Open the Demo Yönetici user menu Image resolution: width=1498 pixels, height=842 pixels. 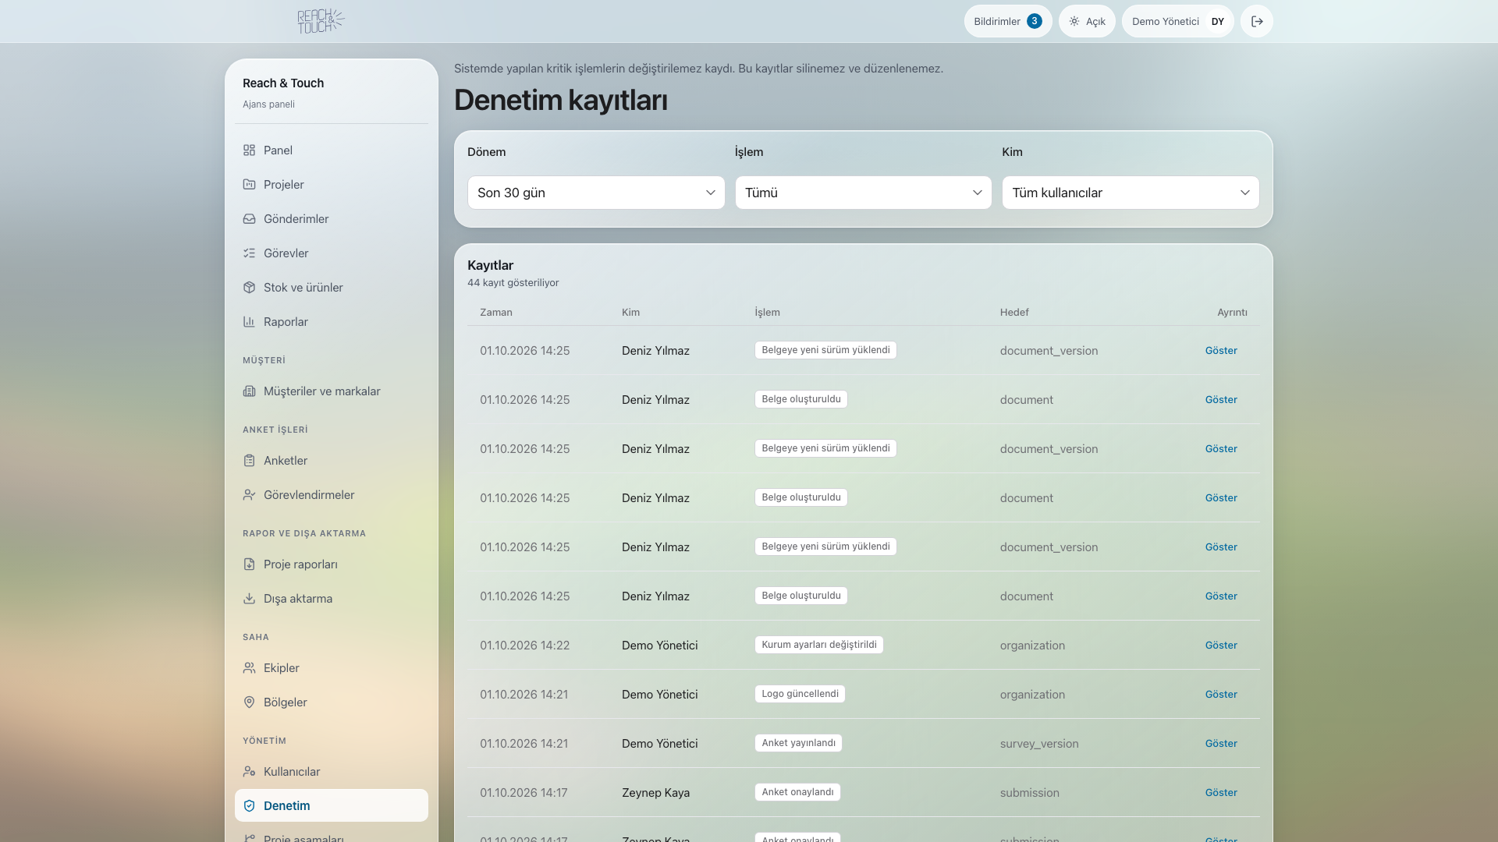(x=1177, y=21)
